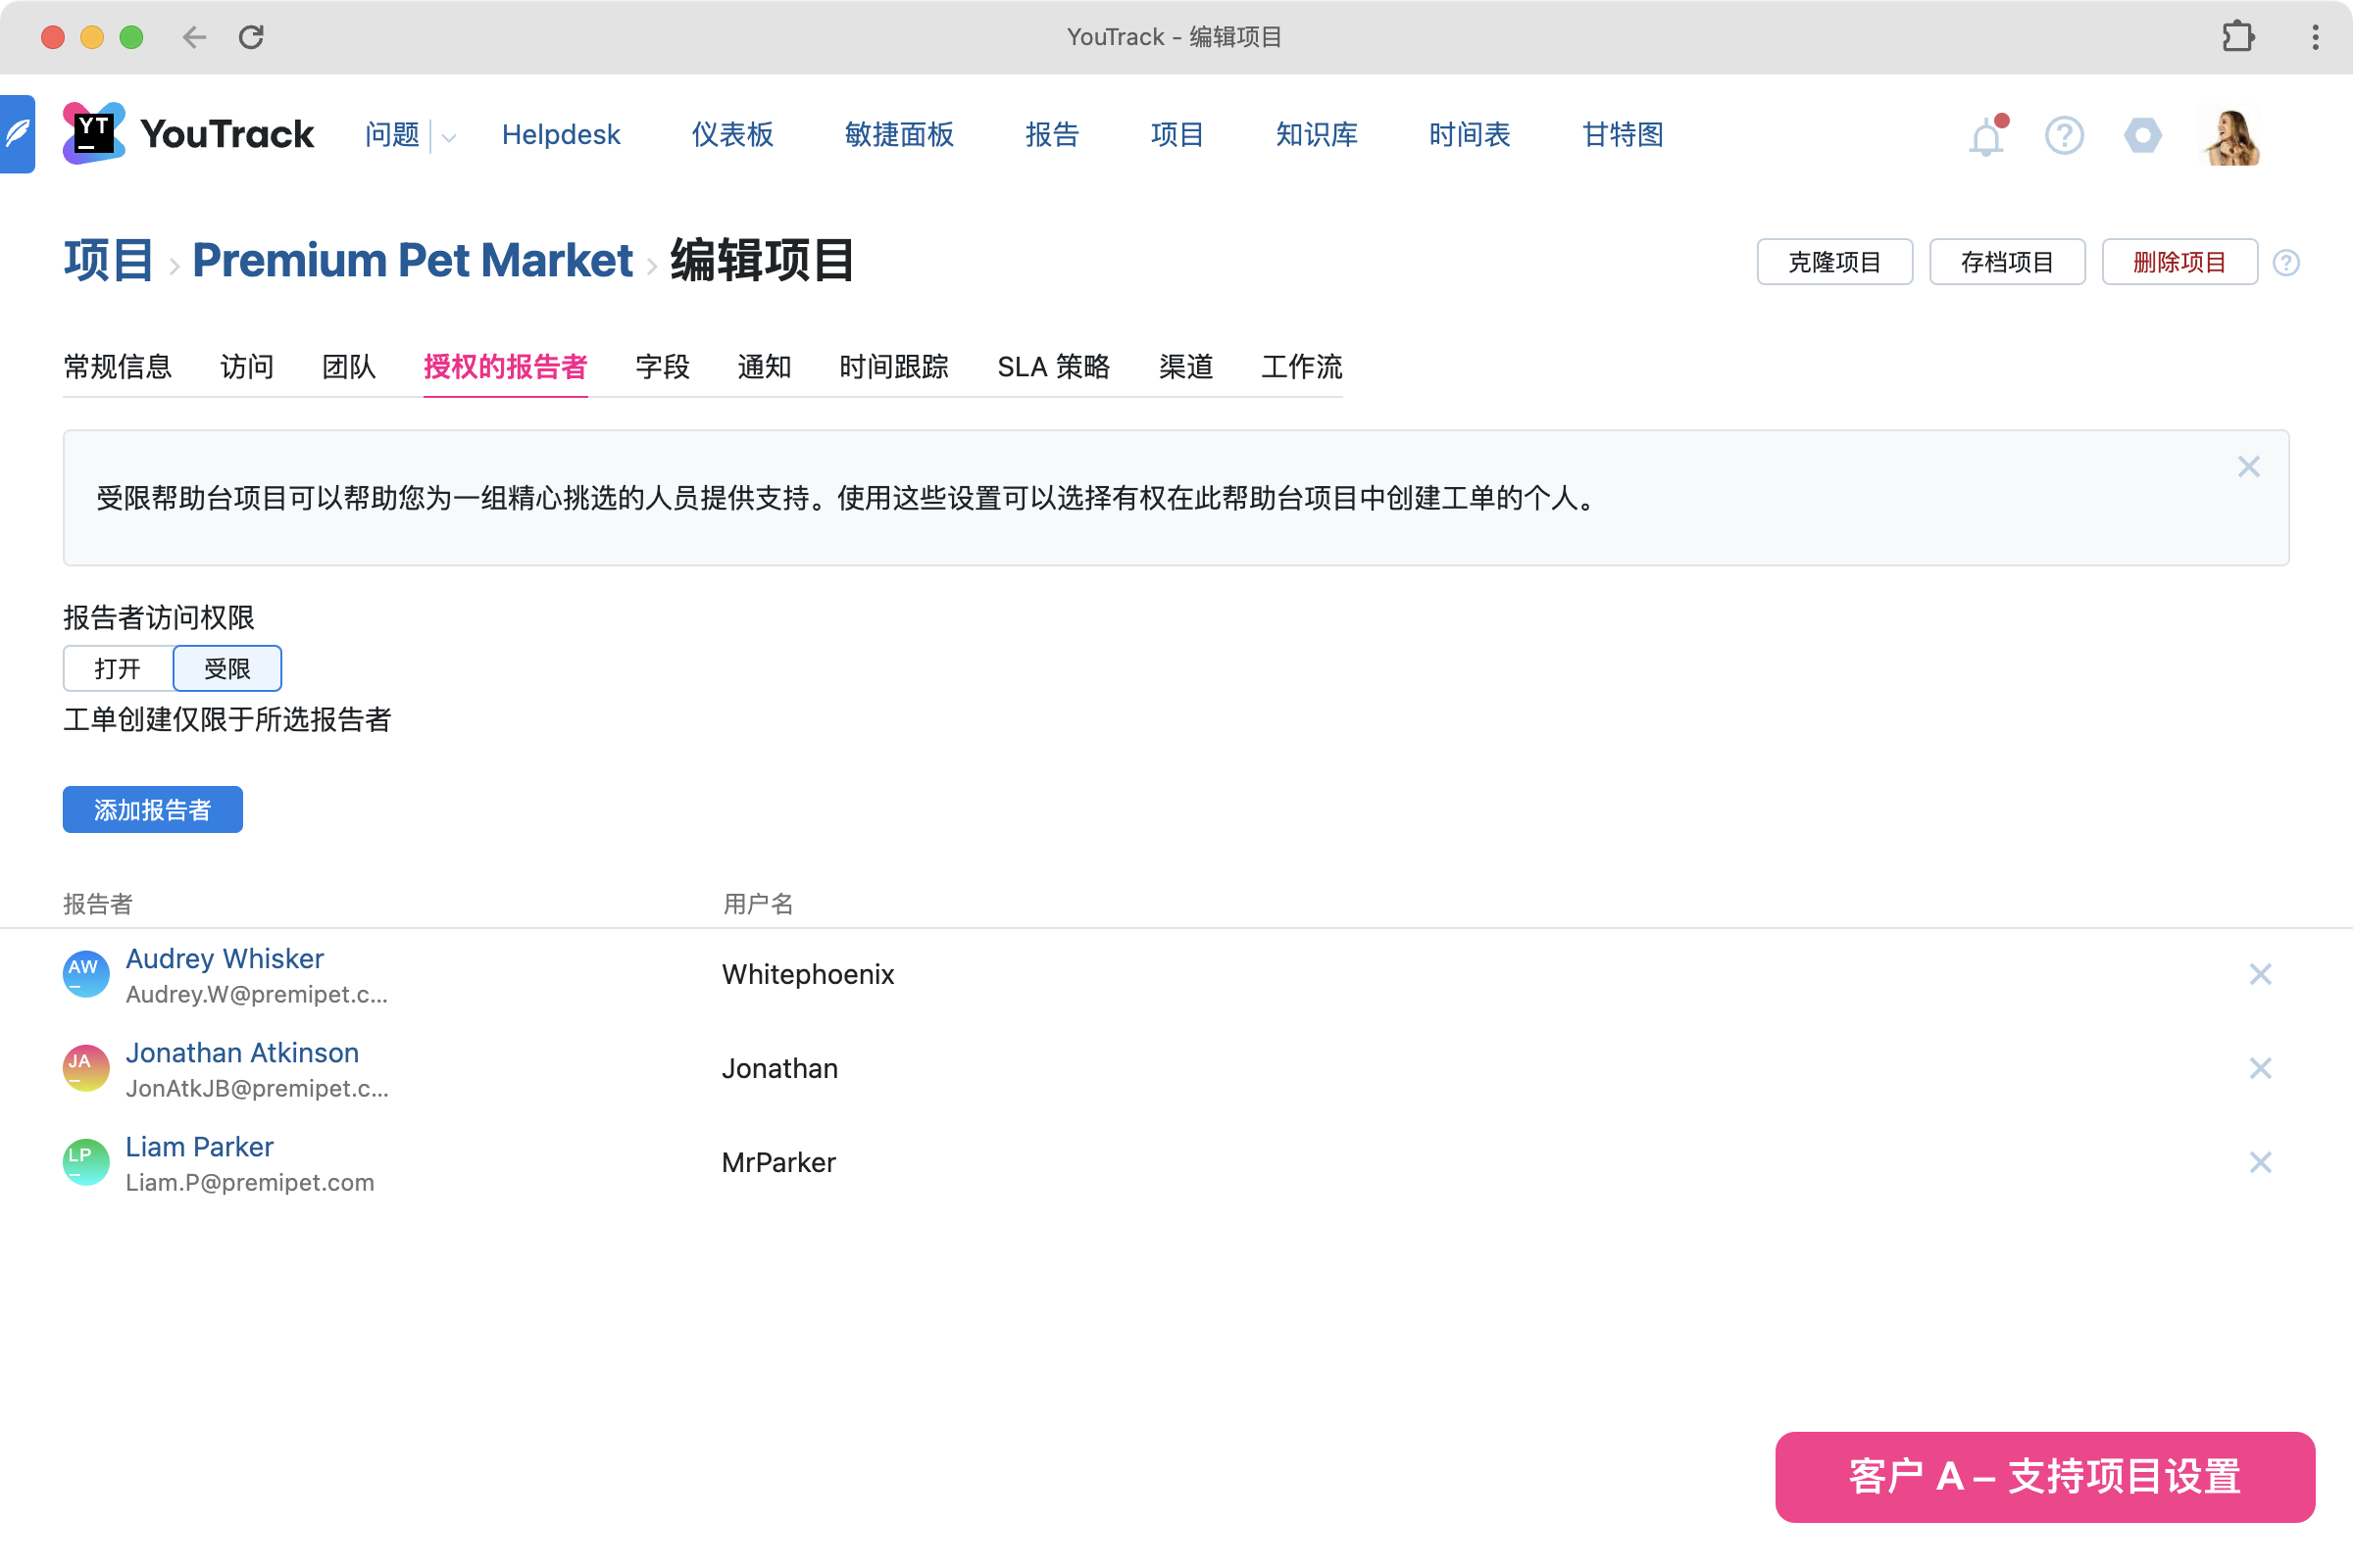Click the 克隆项目 button
2353x1568 pixels.
[x=1833, y=262]
